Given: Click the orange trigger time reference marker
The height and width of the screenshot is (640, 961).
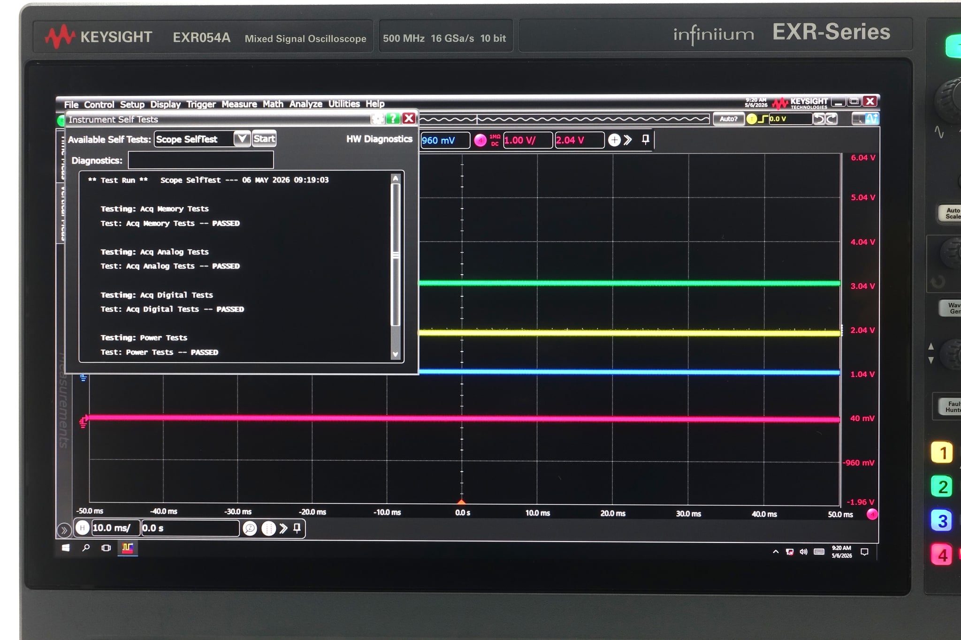Looking at the screenshot, I should (x=462, y=502).
